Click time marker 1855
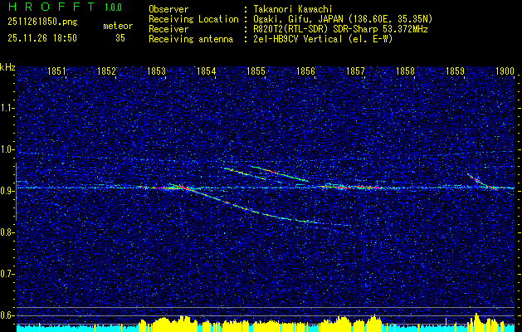Screen dimensions: 522x332 (x=256, y=71)
